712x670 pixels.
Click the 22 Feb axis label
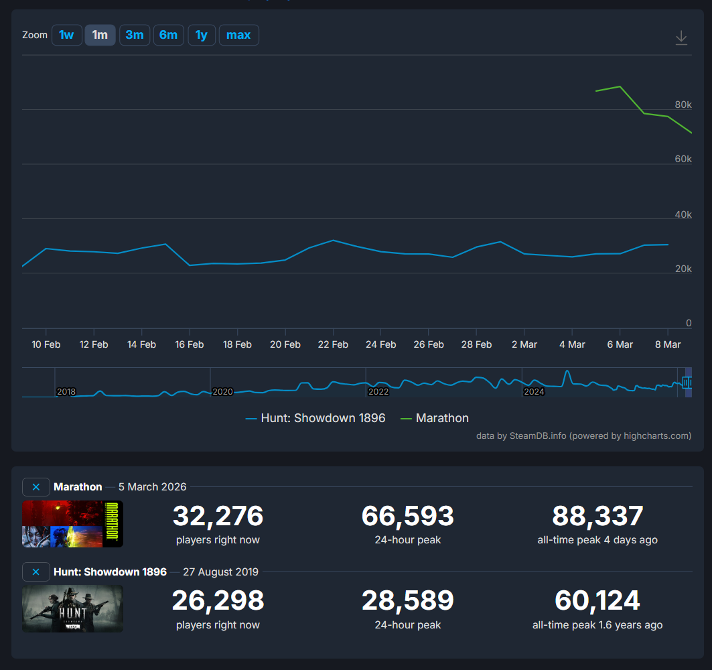[333, 345]
